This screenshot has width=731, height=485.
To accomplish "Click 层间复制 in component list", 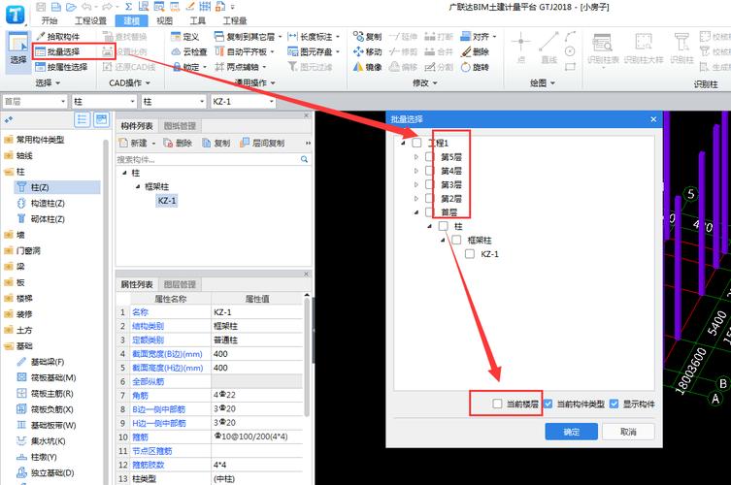I will [262, 143].
